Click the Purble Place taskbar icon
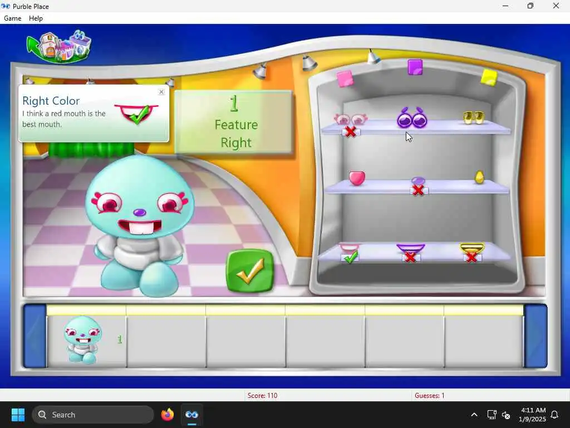 (x=191, y=415)
